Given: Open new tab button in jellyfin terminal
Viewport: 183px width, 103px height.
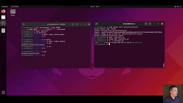Looking at the screenshot, I should pos(23,24).
